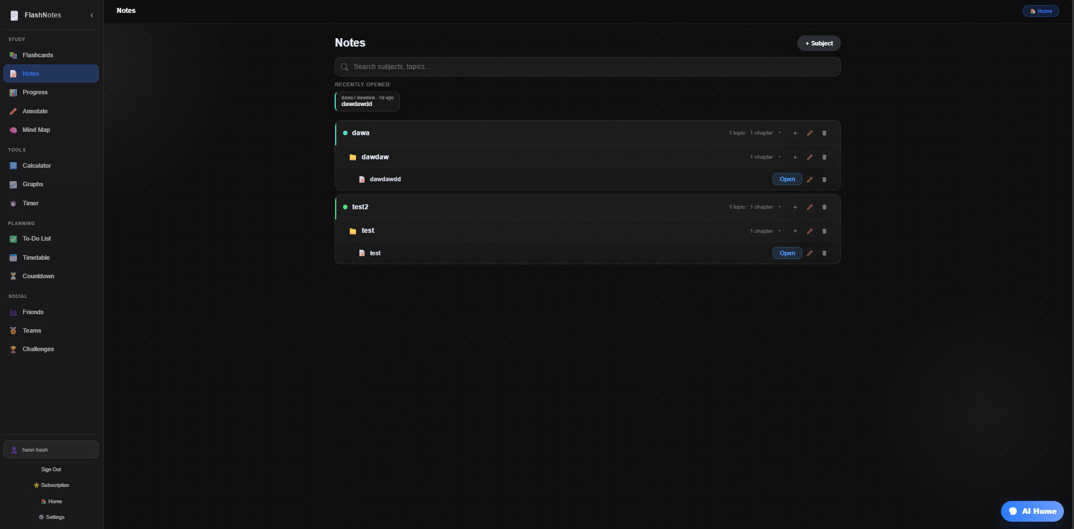Collapse the test topic chapter arrow
The width and height of the screenshot is (1074, 529).
pyautogui.click(x=780, y=231)
